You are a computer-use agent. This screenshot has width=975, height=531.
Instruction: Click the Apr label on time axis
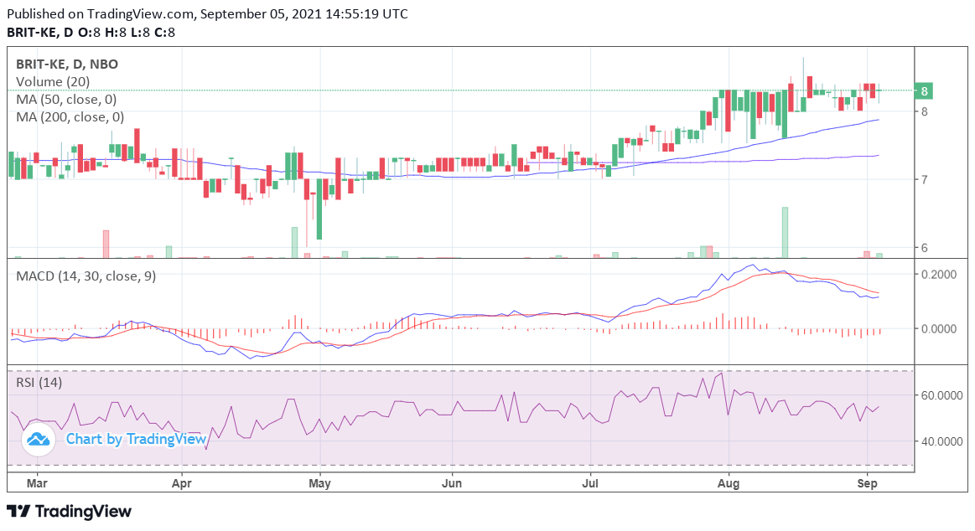pyautogui.click(x=182, y=483)
